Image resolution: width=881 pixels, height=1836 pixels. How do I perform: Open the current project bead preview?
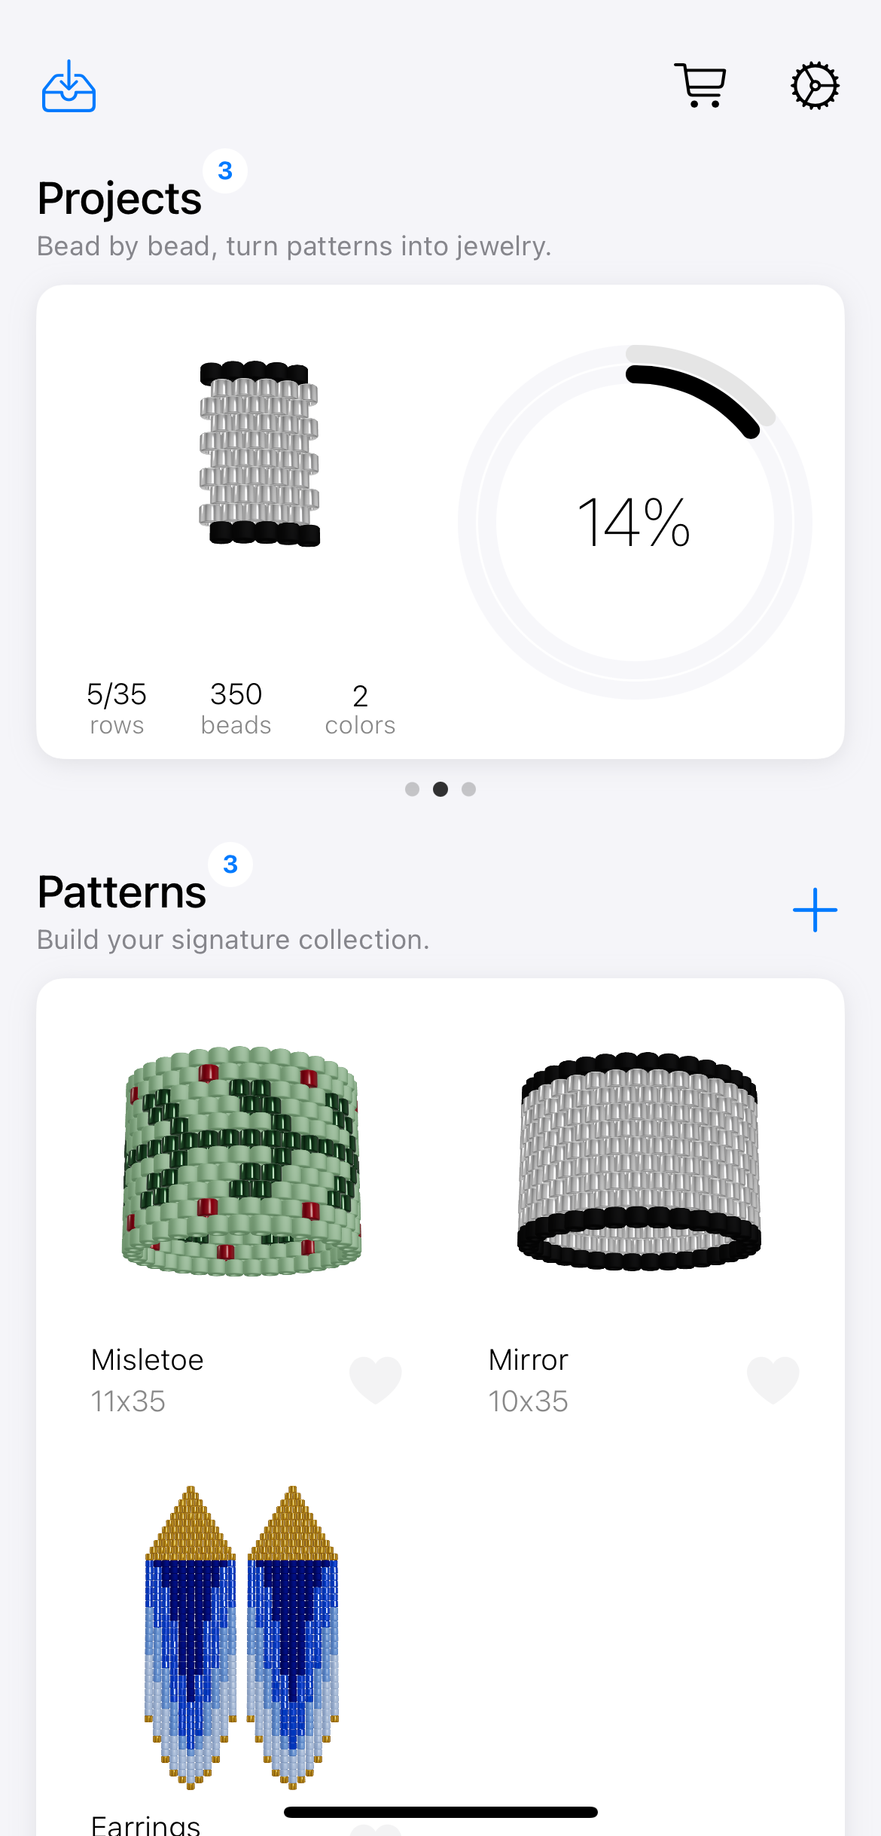tap(259, 454)
